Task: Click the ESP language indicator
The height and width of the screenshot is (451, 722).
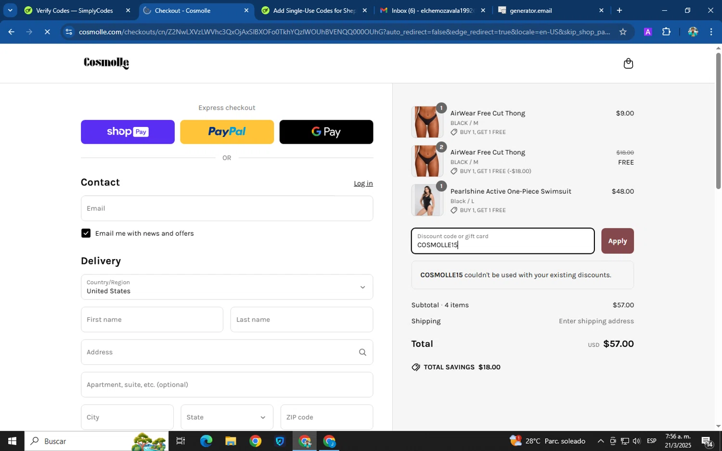Action: (651, 441)
